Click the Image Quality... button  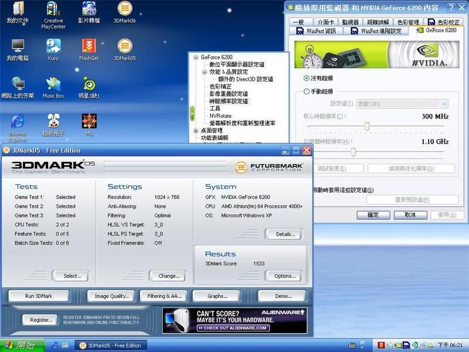[112, 296]
